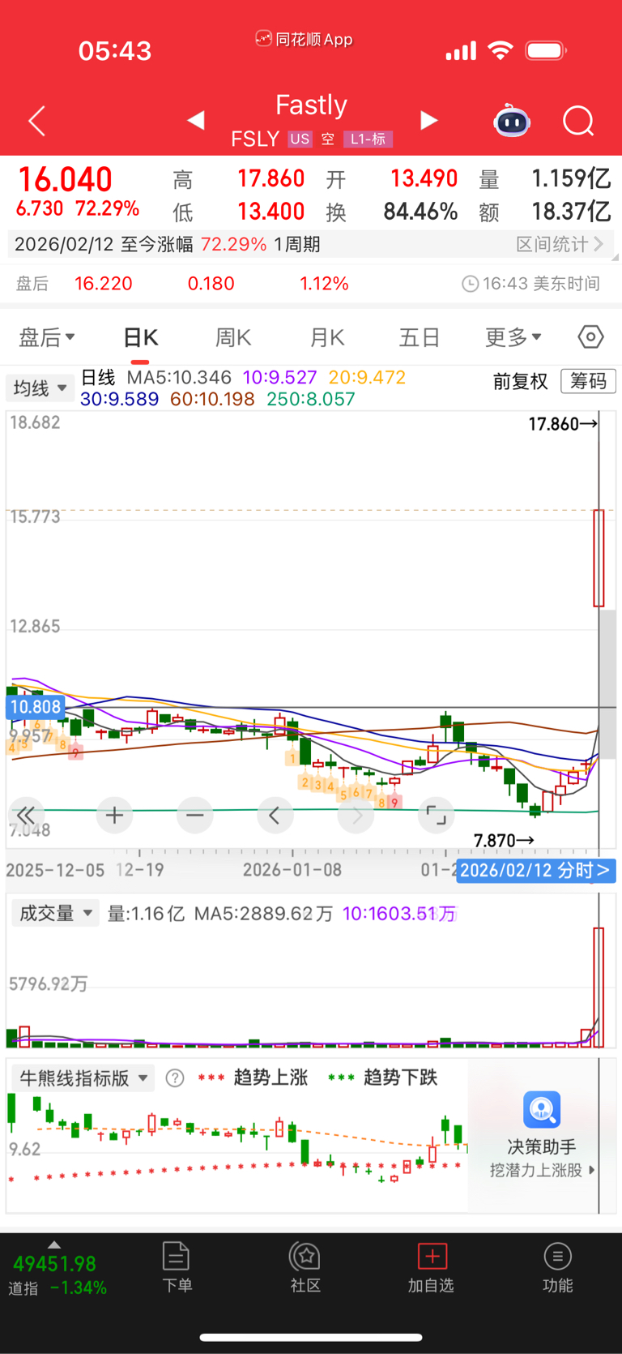Tap MA5:10.346 legend value

coord(179,377)
